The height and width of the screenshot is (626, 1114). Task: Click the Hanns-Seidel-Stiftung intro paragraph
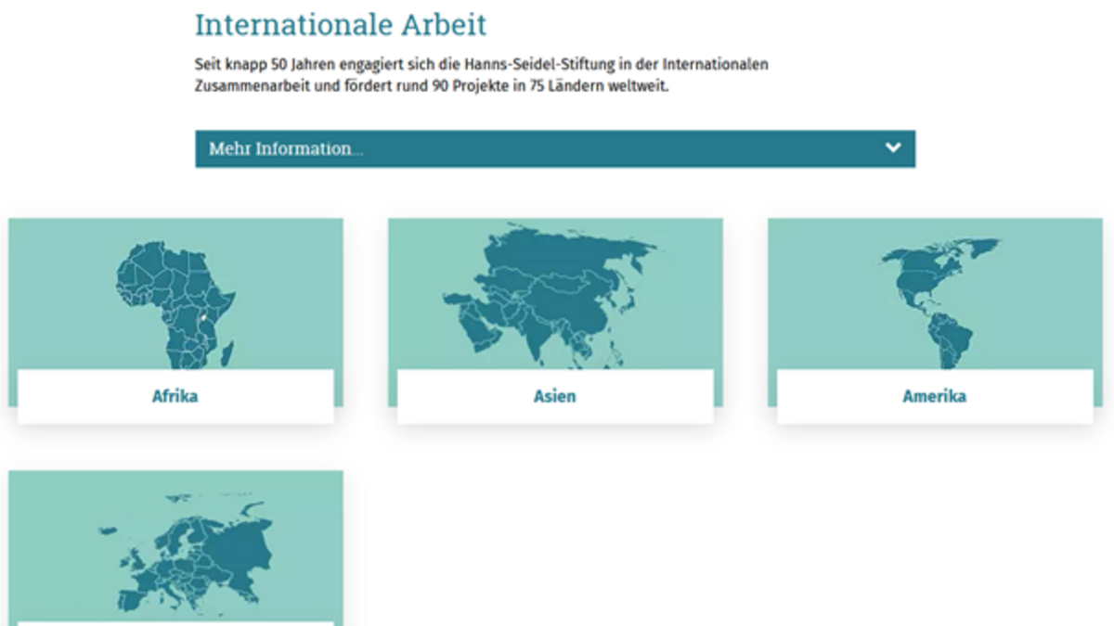pyautogui.click(x=481, y=76)
